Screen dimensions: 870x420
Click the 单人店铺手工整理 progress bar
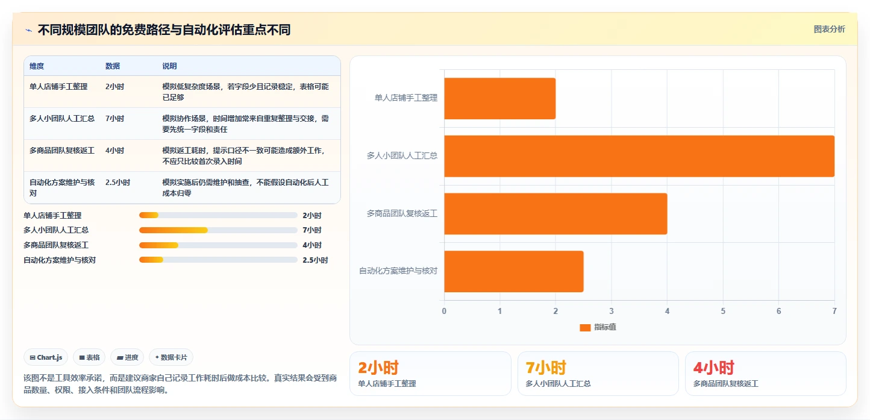point(218,215)
